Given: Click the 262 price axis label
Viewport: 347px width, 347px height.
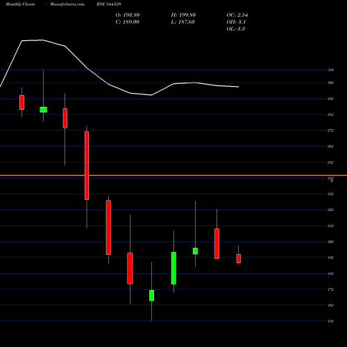Looking at the screenshot, I should coord(330,146).
